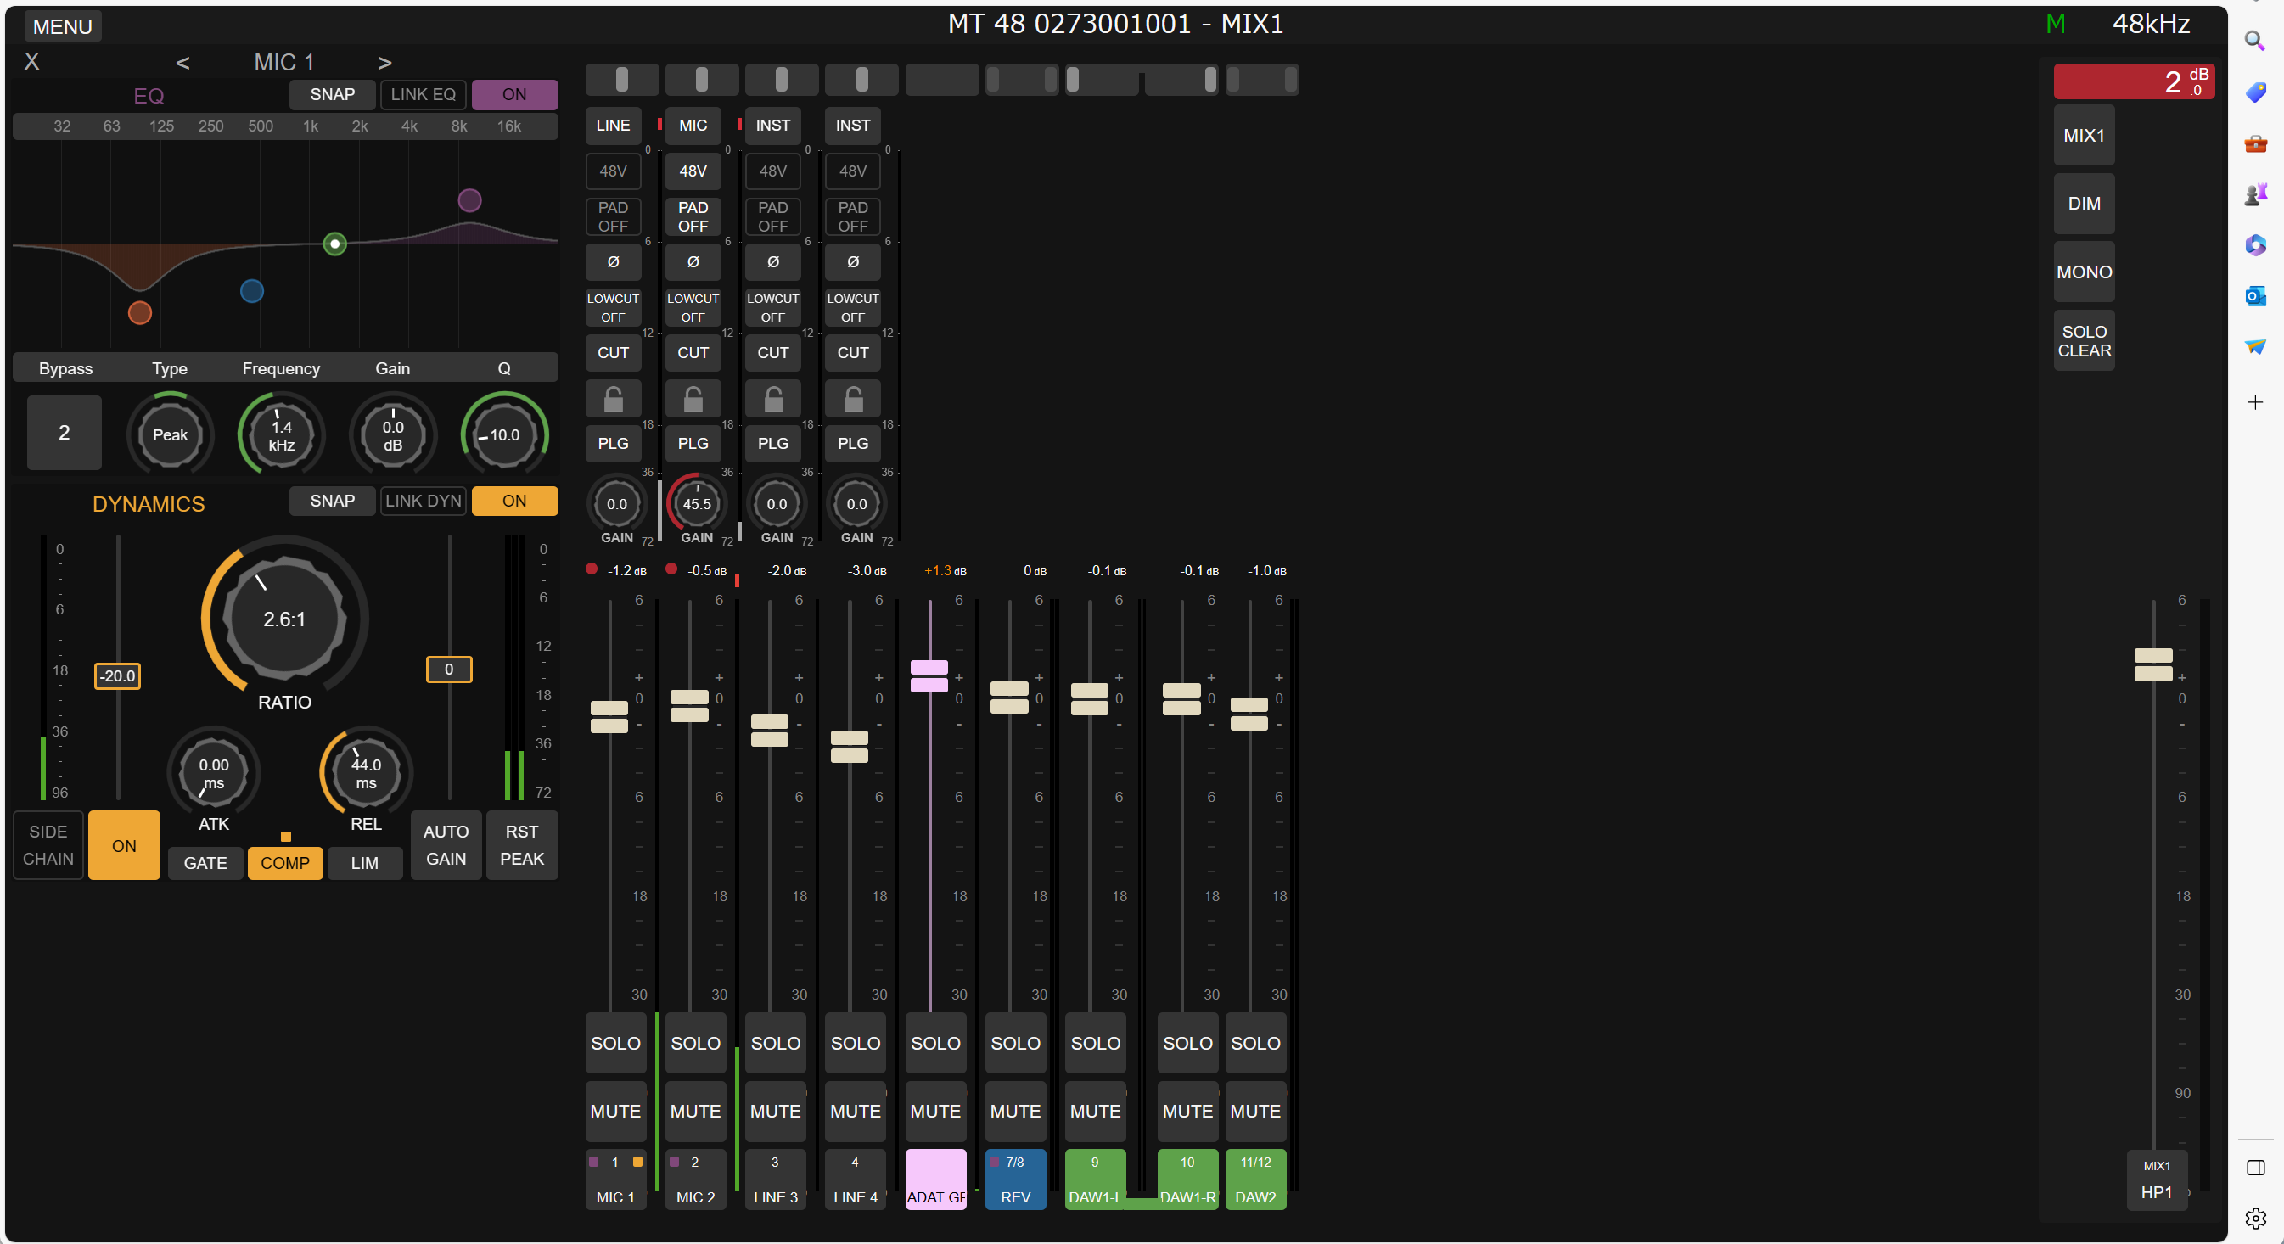This screenshot has height=1244, width=2284.
Task: Click the HP1 master fader handle
Action: click(x=2152, y=664)
